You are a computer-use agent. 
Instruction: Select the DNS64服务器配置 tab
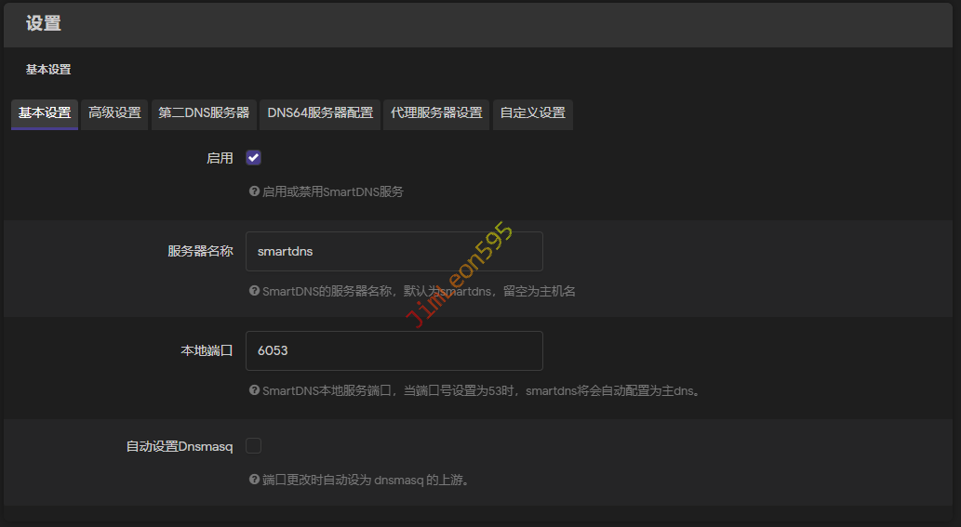(320, 113)
